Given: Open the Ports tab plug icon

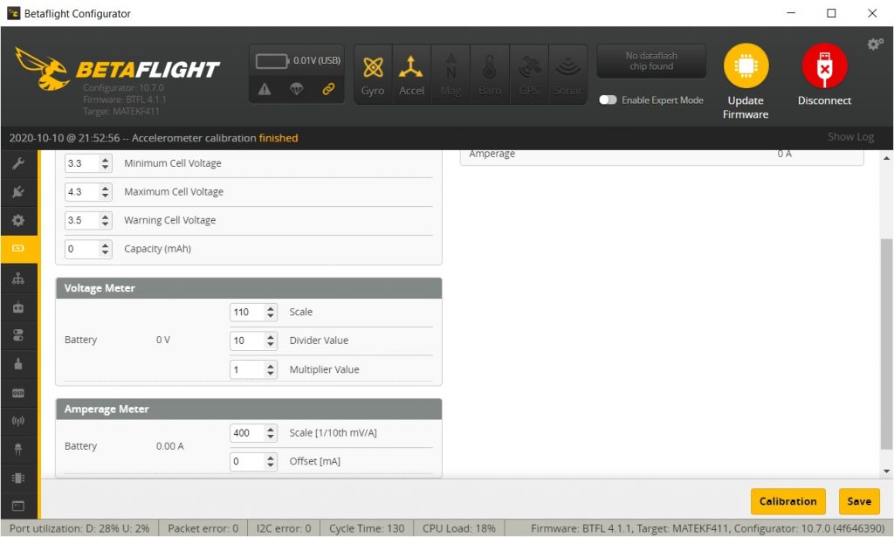Looking at the screenshot, I should tap(18, 192).
